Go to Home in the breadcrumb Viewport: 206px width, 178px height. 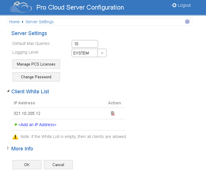click(14, 22)
